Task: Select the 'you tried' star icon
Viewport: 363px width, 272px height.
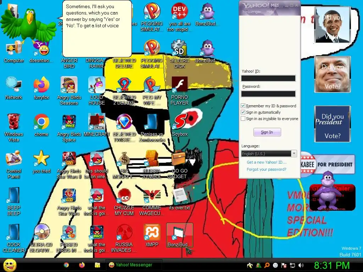Action: coord(41,162)
